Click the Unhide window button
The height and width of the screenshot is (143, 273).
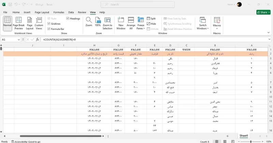tap(153, 29)
